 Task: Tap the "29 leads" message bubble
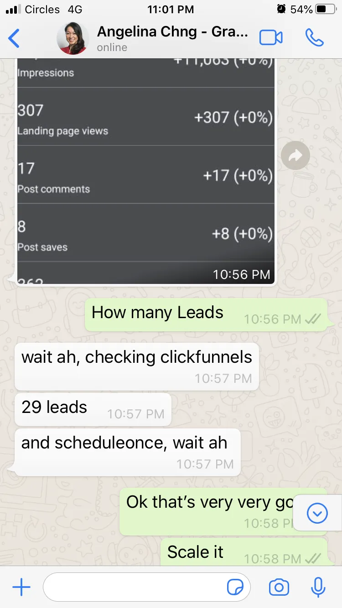pyautogui.click(x=93, y=409)
